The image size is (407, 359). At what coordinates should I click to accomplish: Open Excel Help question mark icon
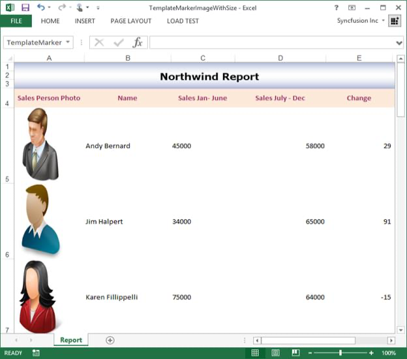click(x=337, y=8)
